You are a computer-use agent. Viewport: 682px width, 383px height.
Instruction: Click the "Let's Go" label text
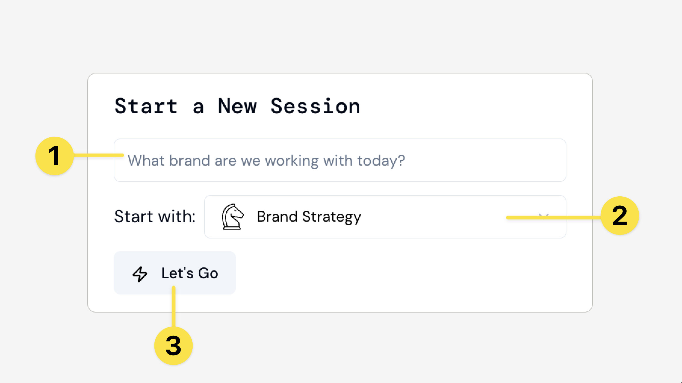point(190,273)
